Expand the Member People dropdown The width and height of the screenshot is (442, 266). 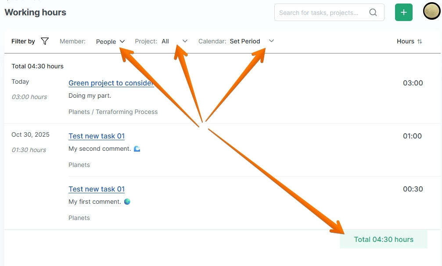click(x=110, y=42)
